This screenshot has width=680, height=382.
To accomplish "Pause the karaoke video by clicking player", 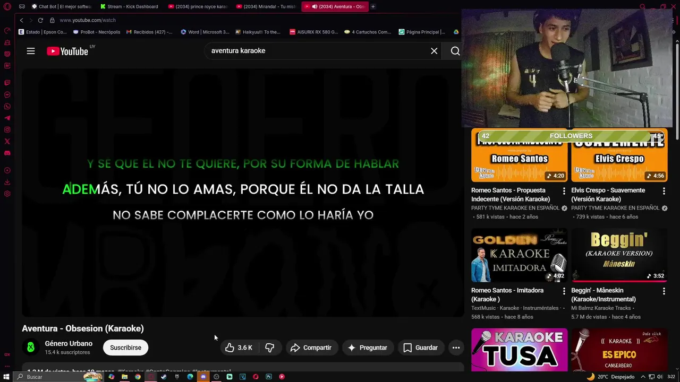I will (243, 193).
